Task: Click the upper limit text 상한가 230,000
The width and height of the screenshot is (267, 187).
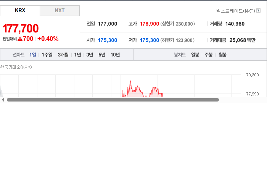Action: (x=178, y=24)
